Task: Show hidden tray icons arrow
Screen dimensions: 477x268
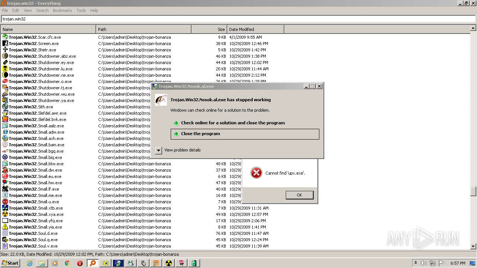Action: click(416, 263)
